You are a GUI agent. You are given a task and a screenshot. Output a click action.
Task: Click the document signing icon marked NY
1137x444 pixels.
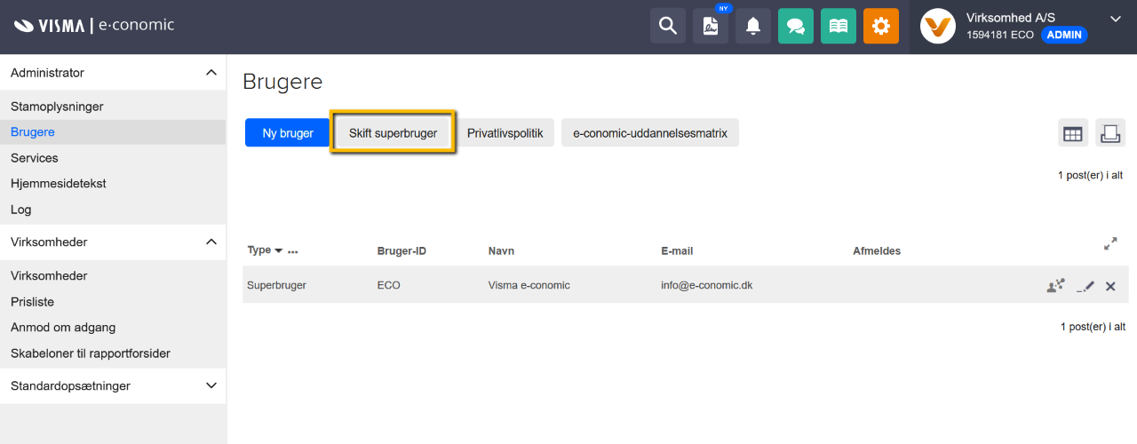(711, 26)
